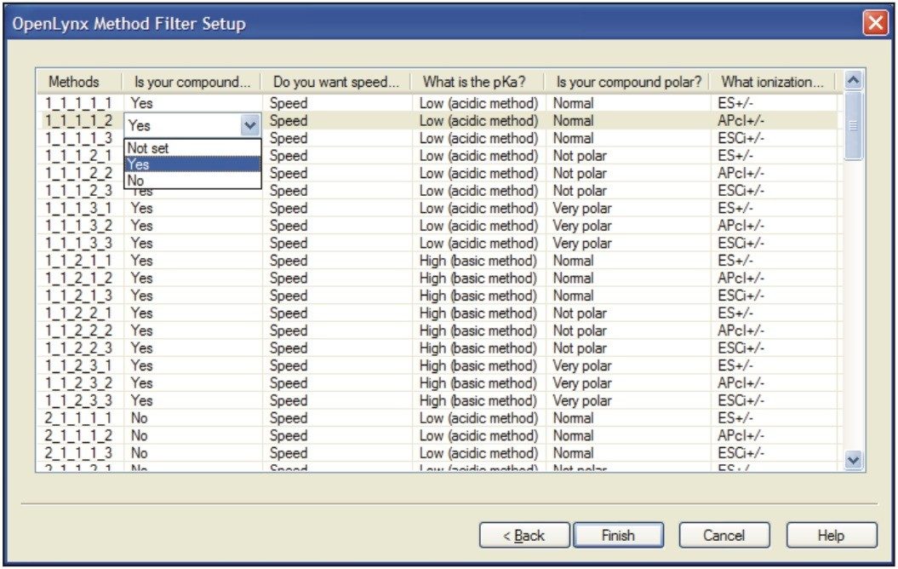The image size is (898, 569).
Task: Click 'Low (acidic method)' in row 1_1_1_3_3
Action: coord(478,243)
